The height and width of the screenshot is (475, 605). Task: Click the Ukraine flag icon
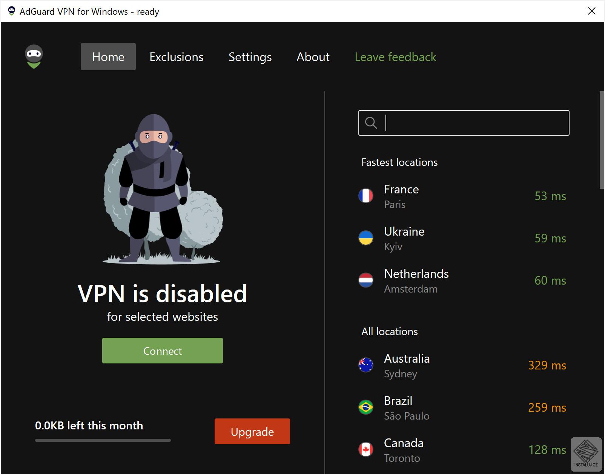pos(366,238)
